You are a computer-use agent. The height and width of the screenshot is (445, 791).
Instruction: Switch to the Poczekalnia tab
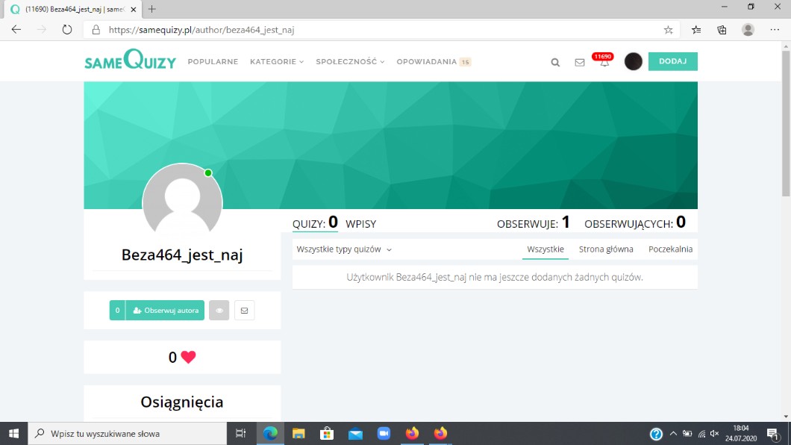[x=670, y=249]
